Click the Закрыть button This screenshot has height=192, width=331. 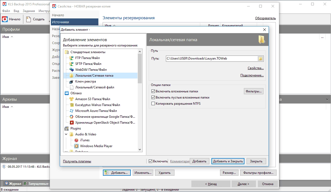click(256, 161)
